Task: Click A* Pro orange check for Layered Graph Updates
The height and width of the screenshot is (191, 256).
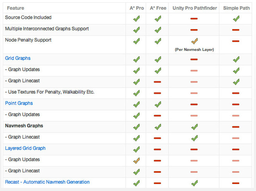Action: (137, 161)
